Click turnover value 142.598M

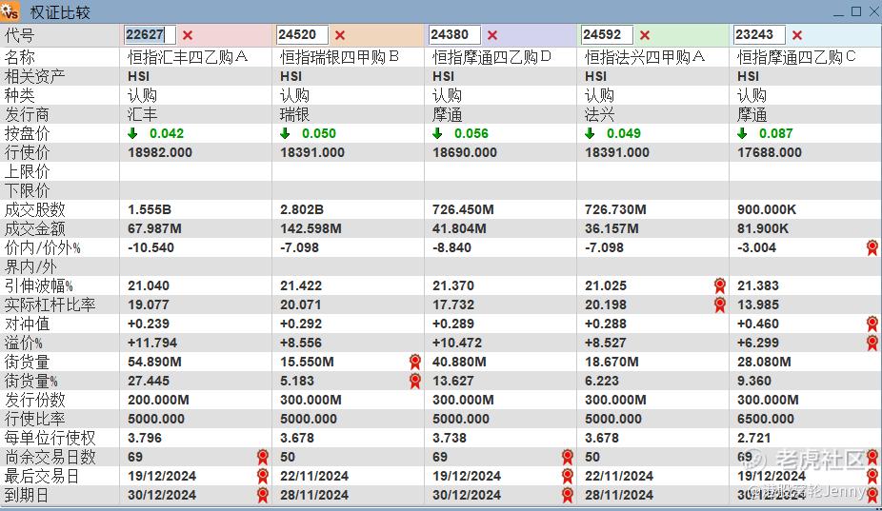311,228
